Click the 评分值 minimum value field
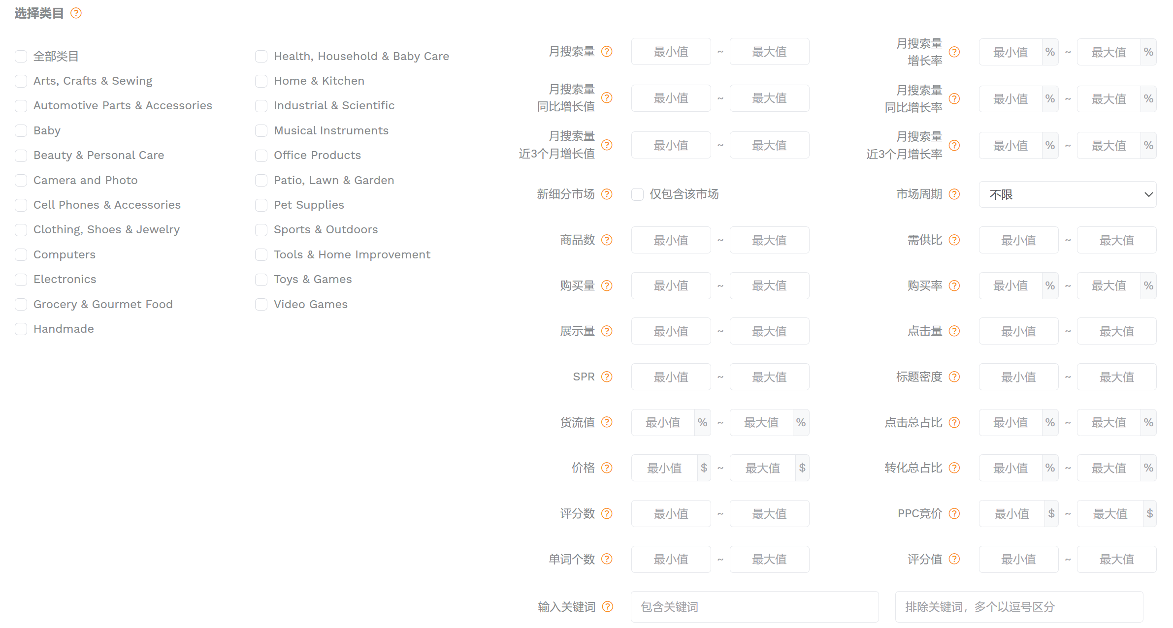This screenshot has height=628, width=1173. click(x=1018, y=560)
